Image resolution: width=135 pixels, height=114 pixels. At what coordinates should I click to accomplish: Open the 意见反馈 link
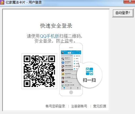(x=99, y=106)
